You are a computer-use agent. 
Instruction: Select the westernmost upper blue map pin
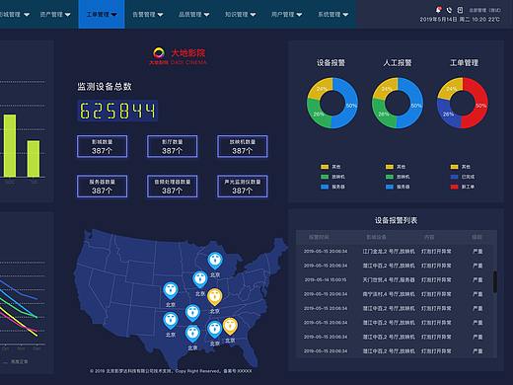click(171, 290)
